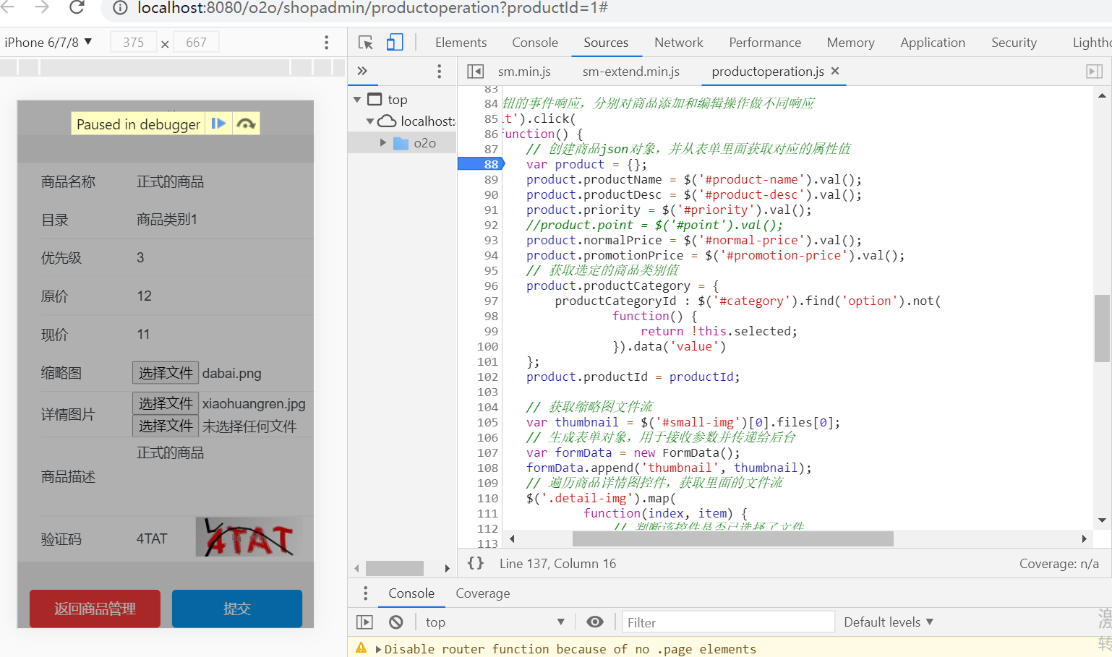
Task: Collapse the top frame tree node
Action: tap(357, 100)
